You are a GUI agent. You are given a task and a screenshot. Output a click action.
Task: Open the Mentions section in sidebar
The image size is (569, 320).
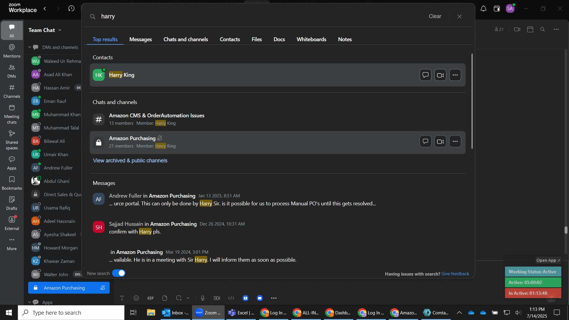12,51
